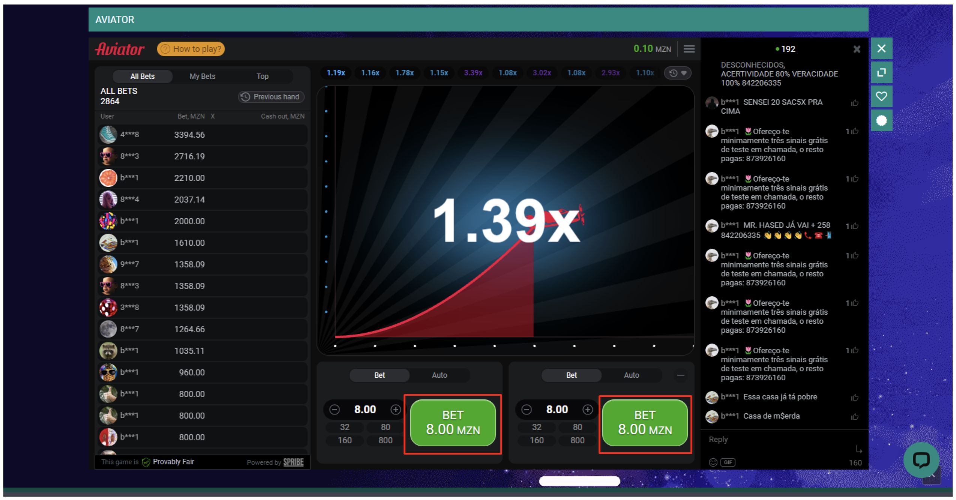
Task: Like the Essa casa já tá pobre message
Action: pos(854,398)
